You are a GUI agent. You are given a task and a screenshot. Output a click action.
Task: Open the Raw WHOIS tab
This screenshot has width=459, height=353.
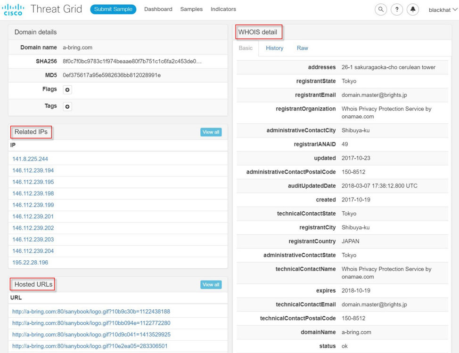pos(302,48)
